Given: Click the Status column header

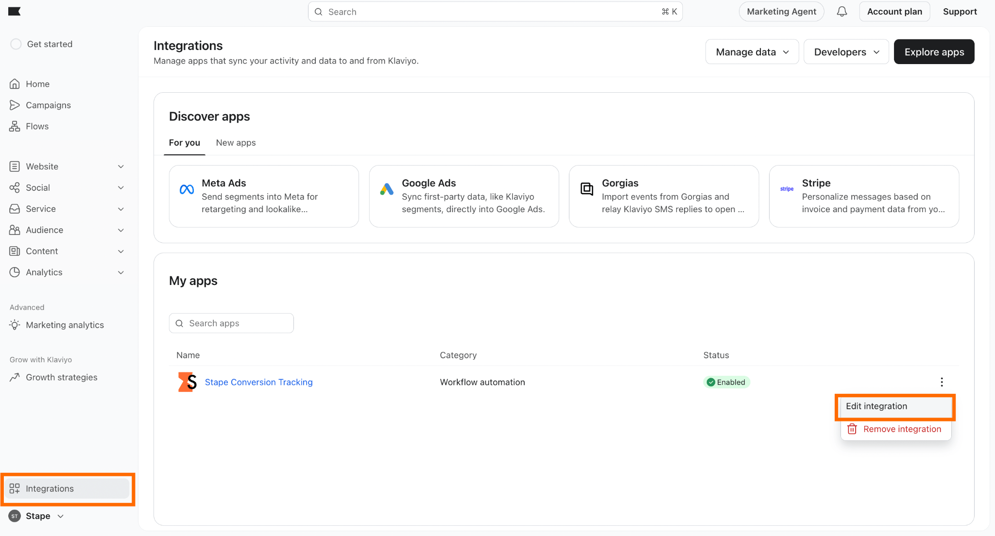Looking at the screenshot, I should click(716, 355).
